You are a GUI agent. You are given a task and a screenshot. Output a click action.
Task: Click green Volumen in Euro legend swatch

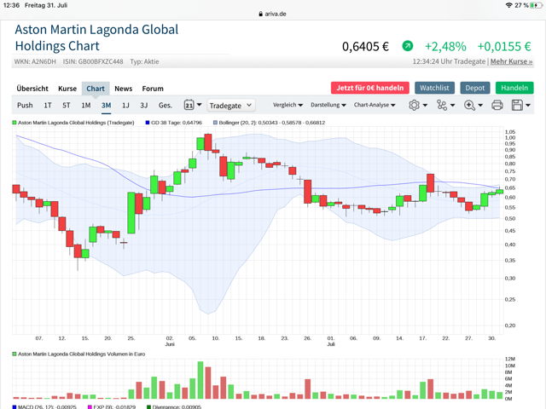15,354
